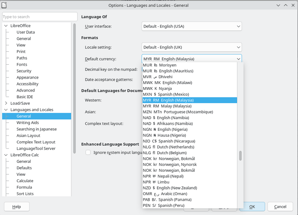This screenshot has height=215, width=298.
Task: Open General under LibreOffice
Action: click(24, 38)
